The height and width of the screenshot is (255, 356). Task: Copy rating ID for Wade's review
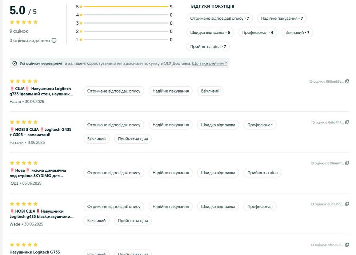coord(347,204)
